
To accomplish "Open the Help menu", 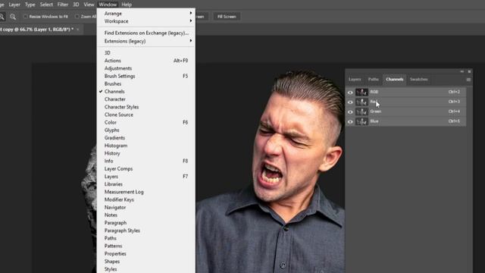I will point(127,5).
